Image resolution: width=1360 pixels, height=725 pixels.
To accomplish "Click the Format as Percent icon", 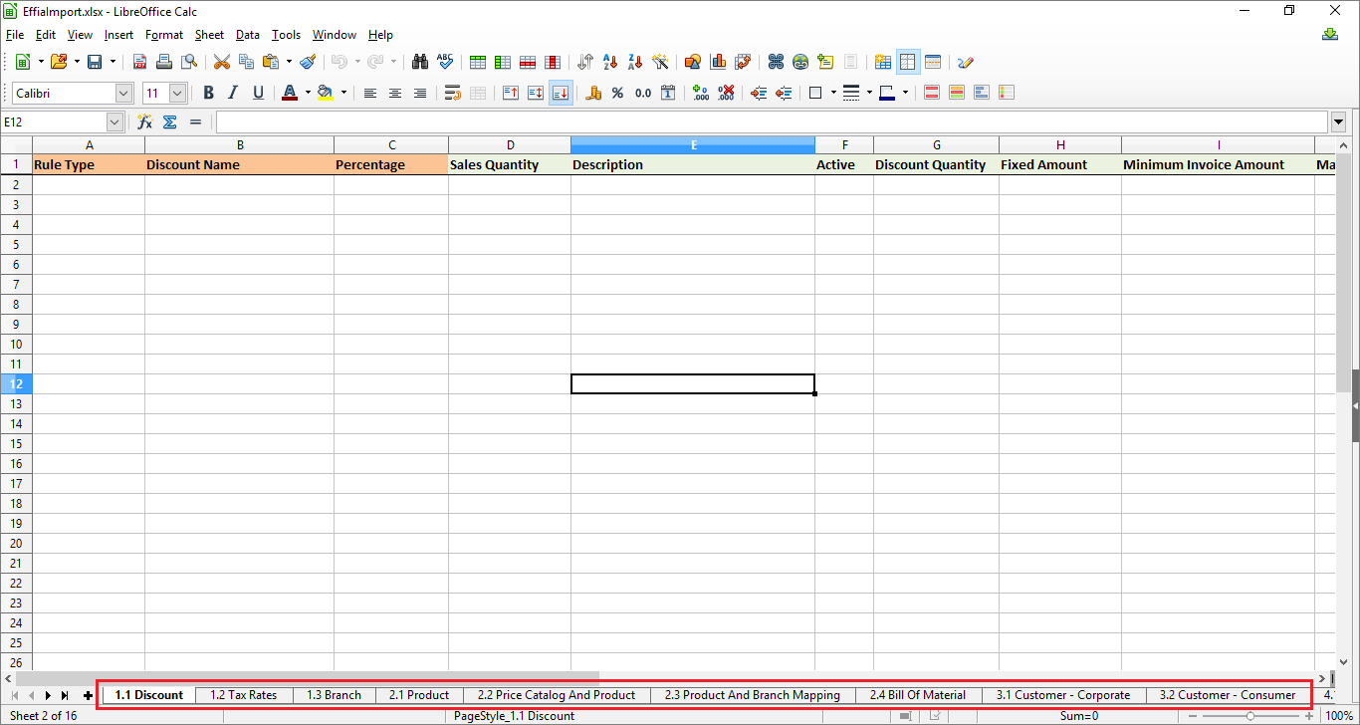I will (617, 93).
